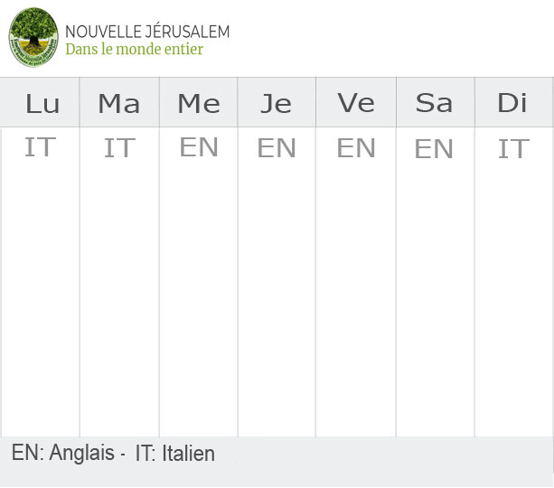The width and height of the screenshot is (554, 488).
Task: Select the Di (Sunday) column header
Action: tap(512, 103)
